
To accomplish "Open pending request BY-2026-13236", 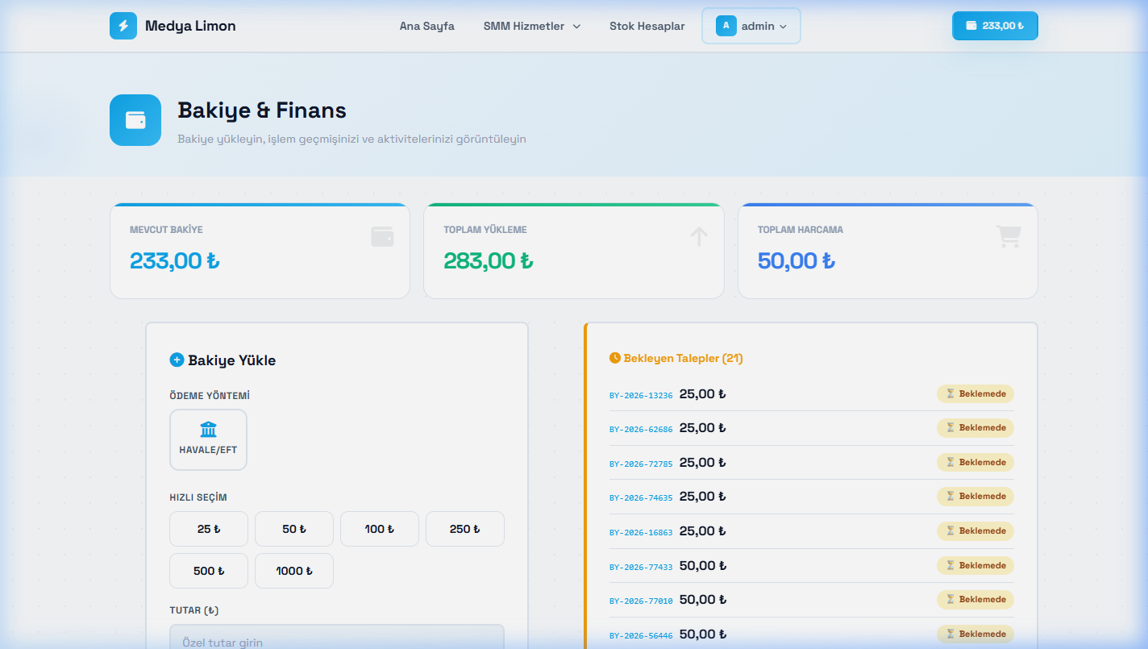I will (x=640, y=395).
